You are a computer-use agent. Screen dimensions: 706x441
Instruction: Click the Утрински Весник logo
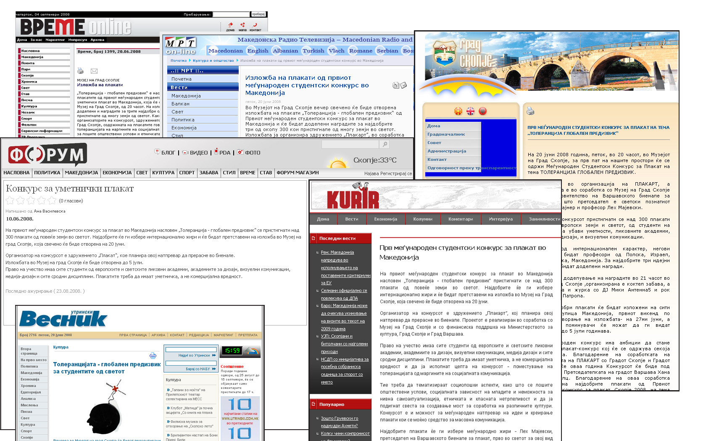63,319
